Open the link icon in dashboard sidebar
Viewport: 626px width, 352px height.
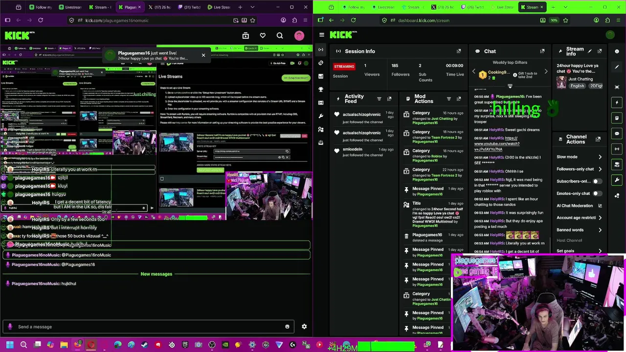click(x=321, y=63)
